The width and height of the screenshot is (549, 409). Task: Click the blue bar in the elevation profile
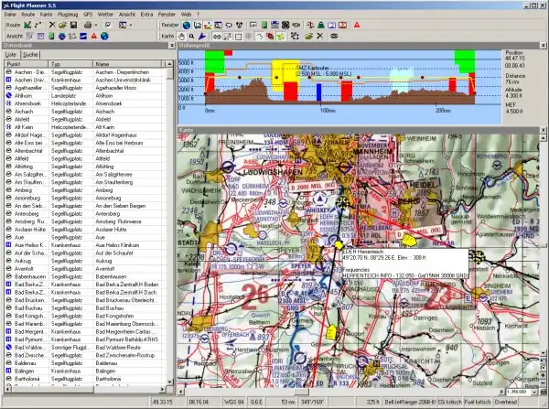click(318, 92)
